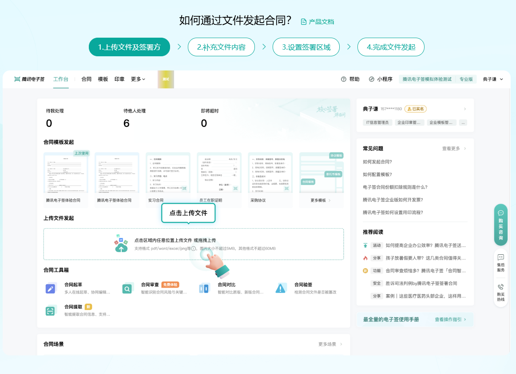The width and height of the screenshot is (516, 374).
Task: Click the 合同提取 scan icon
Action: pyautogui.click(x=51, y=311)
